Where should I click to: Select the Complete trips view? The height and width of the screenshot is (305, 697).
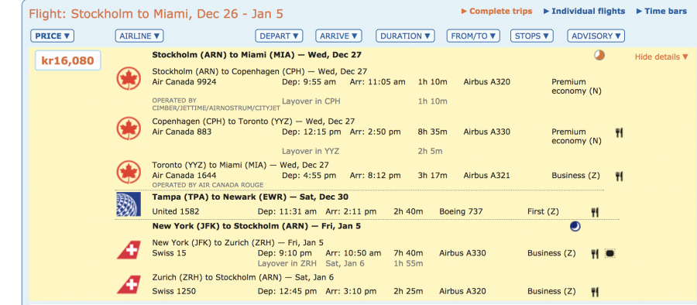[496, 11]
